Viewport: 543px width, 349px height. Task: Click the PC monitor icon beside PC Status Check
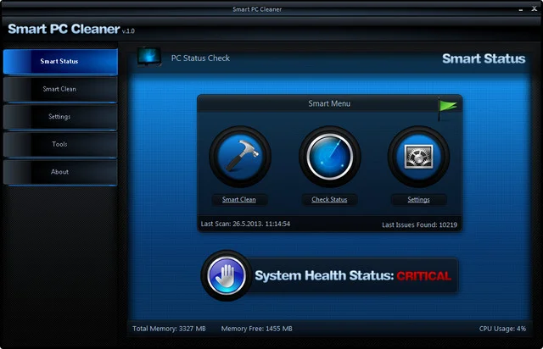149,57
